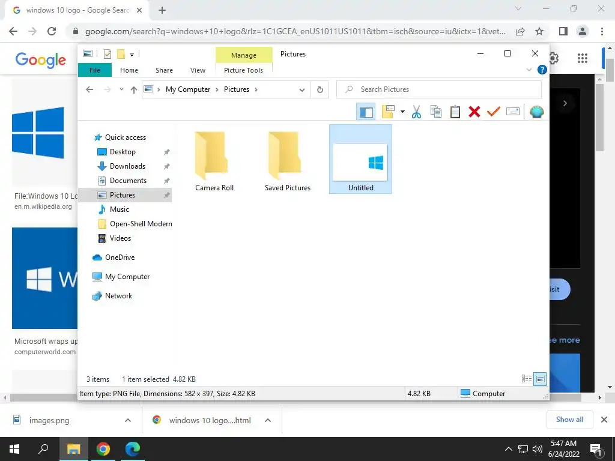This screenshot has height=461, width=615.
Task: Select My Computer in the navigation pane
Action: 127,277
